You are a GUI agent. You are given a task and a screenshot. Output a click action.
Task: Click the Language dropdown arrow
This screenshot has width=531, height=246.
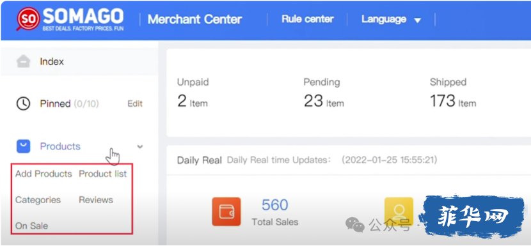pyautogui.click(x=418, y=20)
